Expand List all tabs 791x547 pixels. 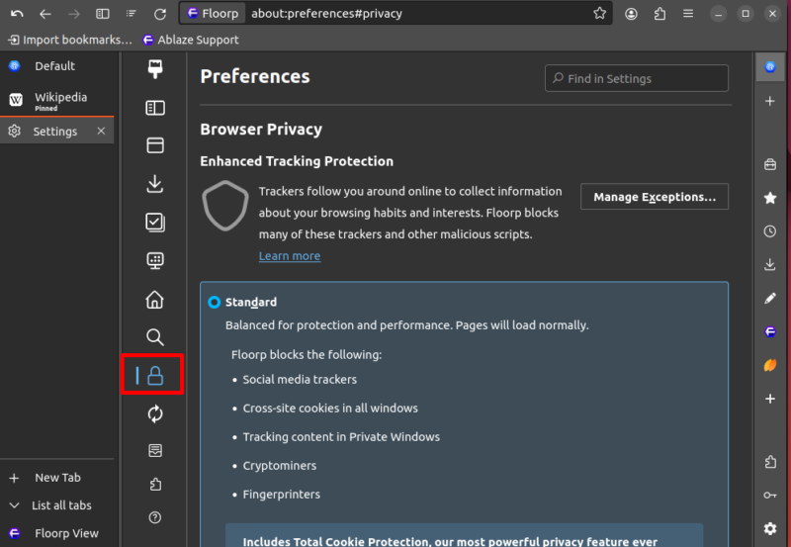(56, 505)
